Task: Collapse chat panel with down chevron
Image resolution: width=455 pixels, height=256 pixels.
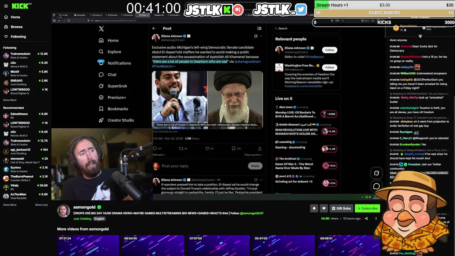Action: pyautogui.click(x=420, y=36)
